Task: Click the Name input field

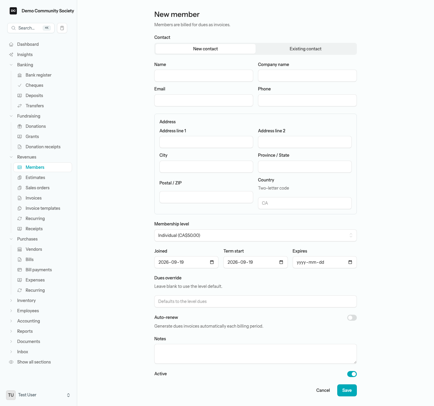Action: click(x=204, y=76)
